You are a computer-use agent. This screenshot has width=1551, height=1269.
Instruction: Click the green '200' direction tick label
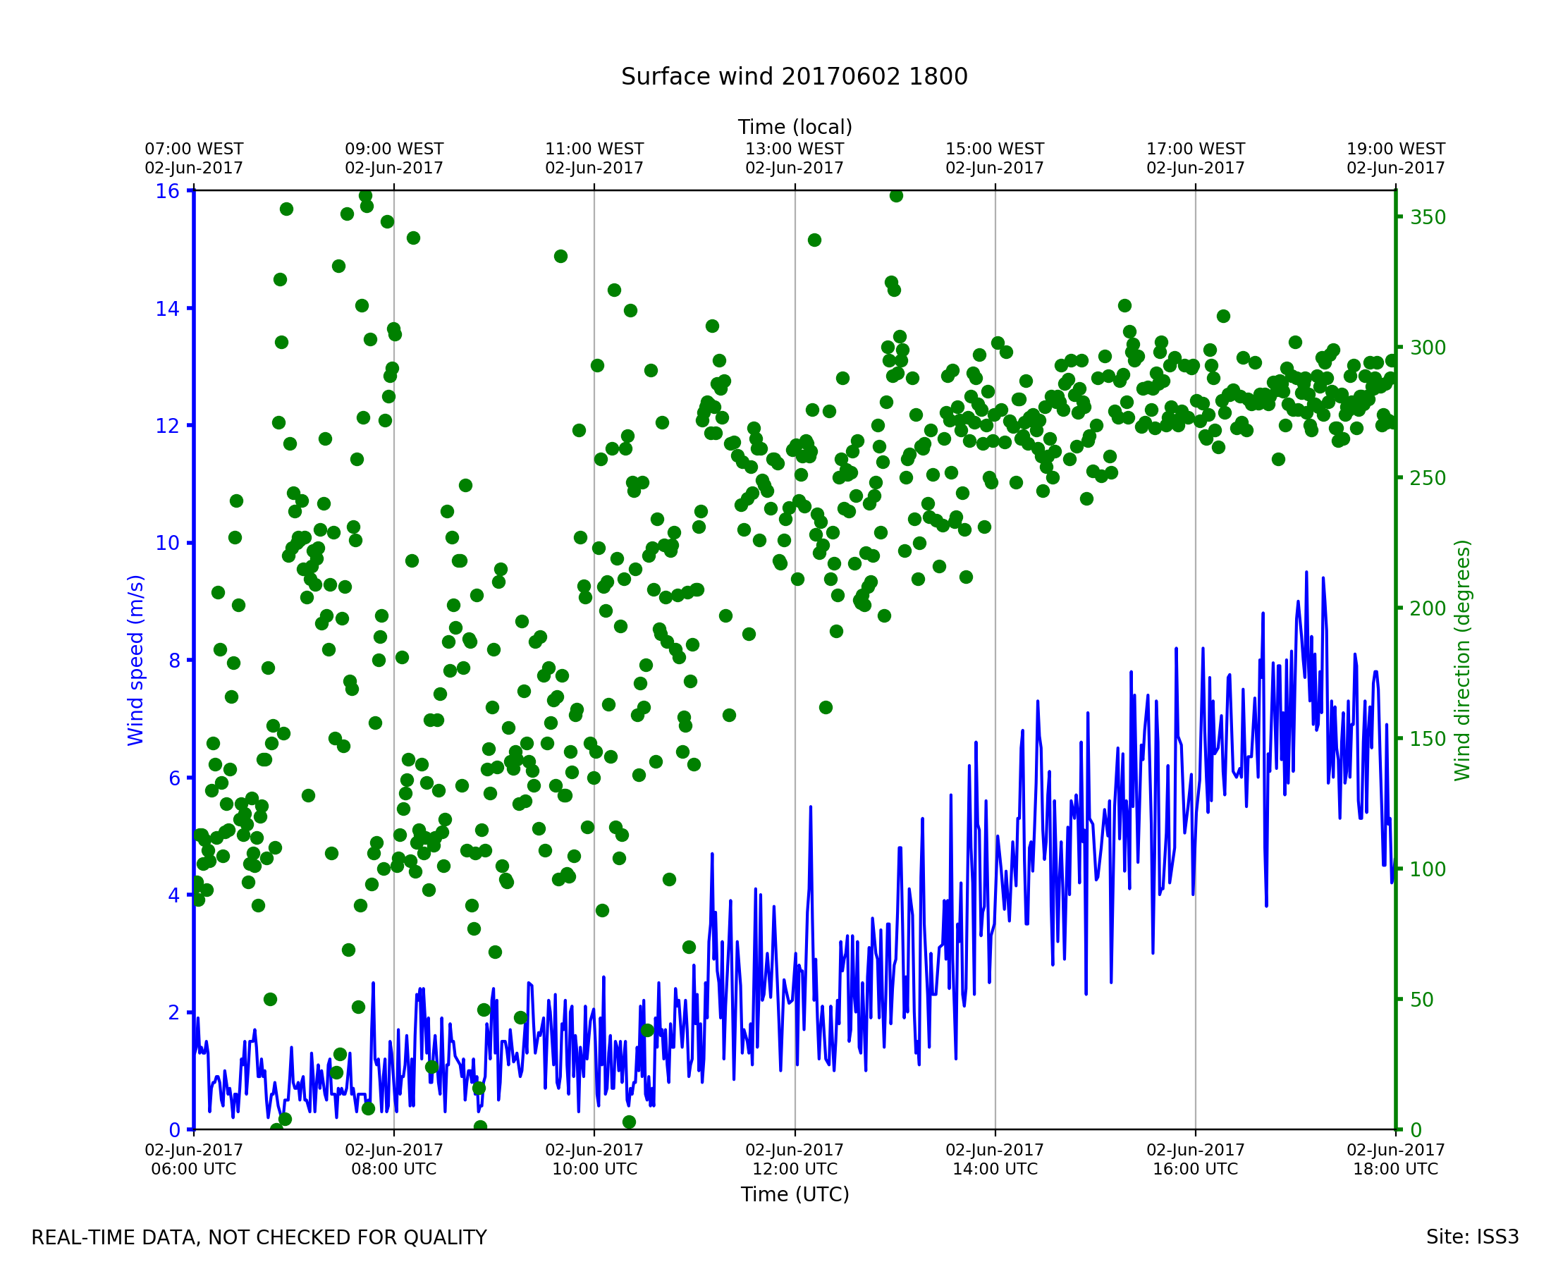pos(1428,608)
